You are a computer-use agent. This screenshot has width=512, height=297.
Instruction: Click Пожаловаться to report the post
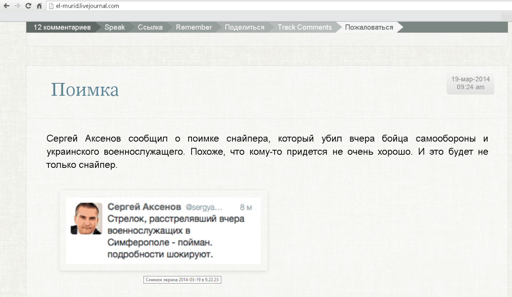(x=369, y=27)
